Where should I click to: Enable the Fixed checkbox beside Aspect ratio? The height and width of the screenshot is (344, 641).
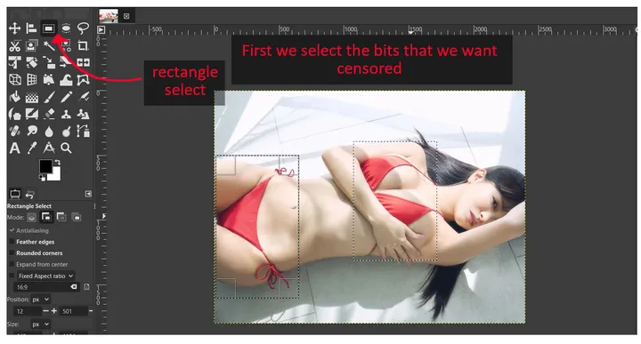pyautogui.click(x=12, y=276)
